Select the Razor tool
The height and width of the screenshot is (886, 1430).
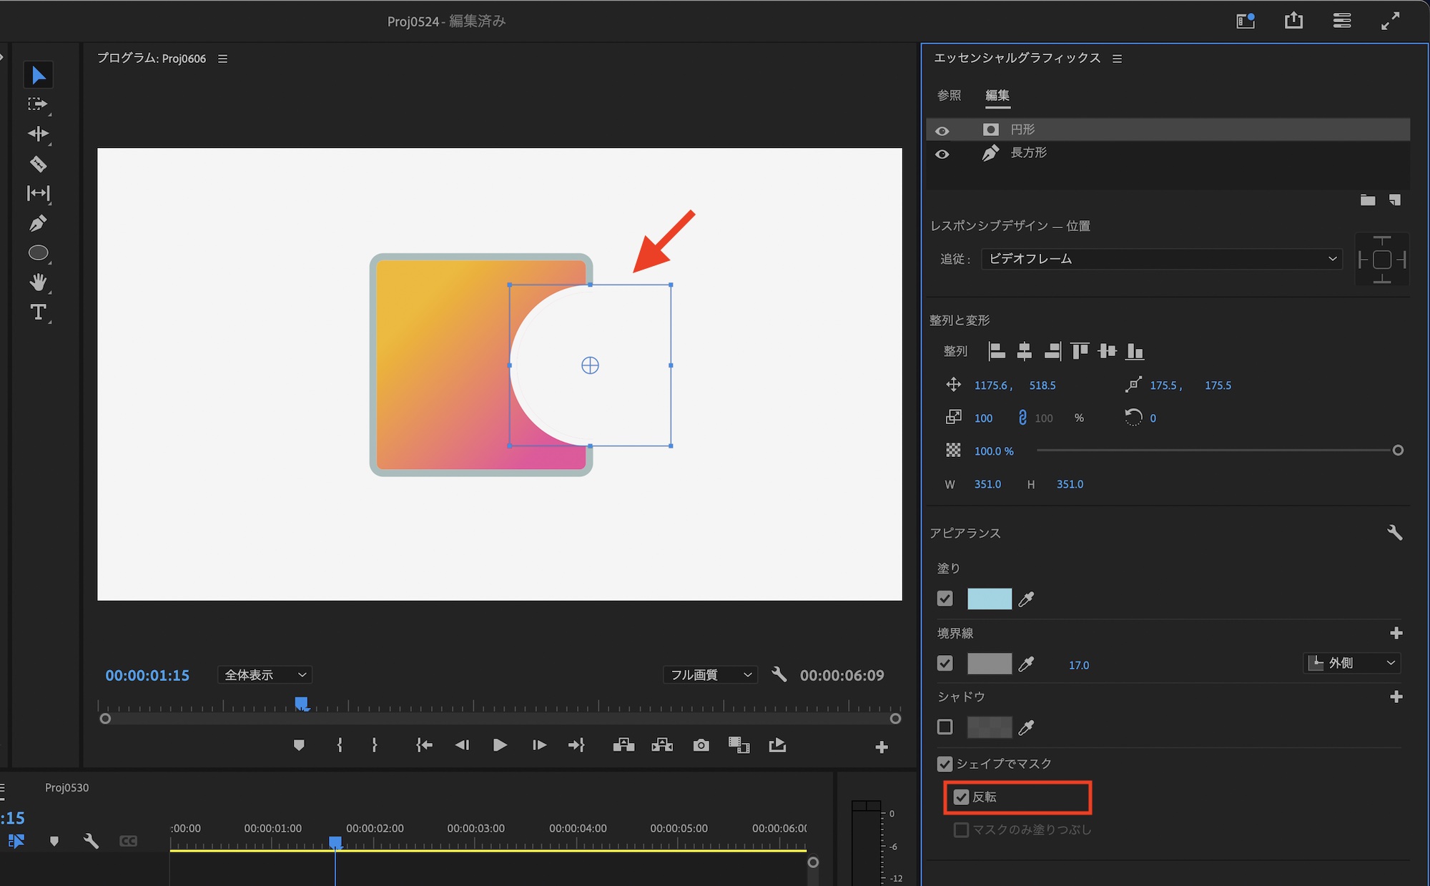coord(38,164)
